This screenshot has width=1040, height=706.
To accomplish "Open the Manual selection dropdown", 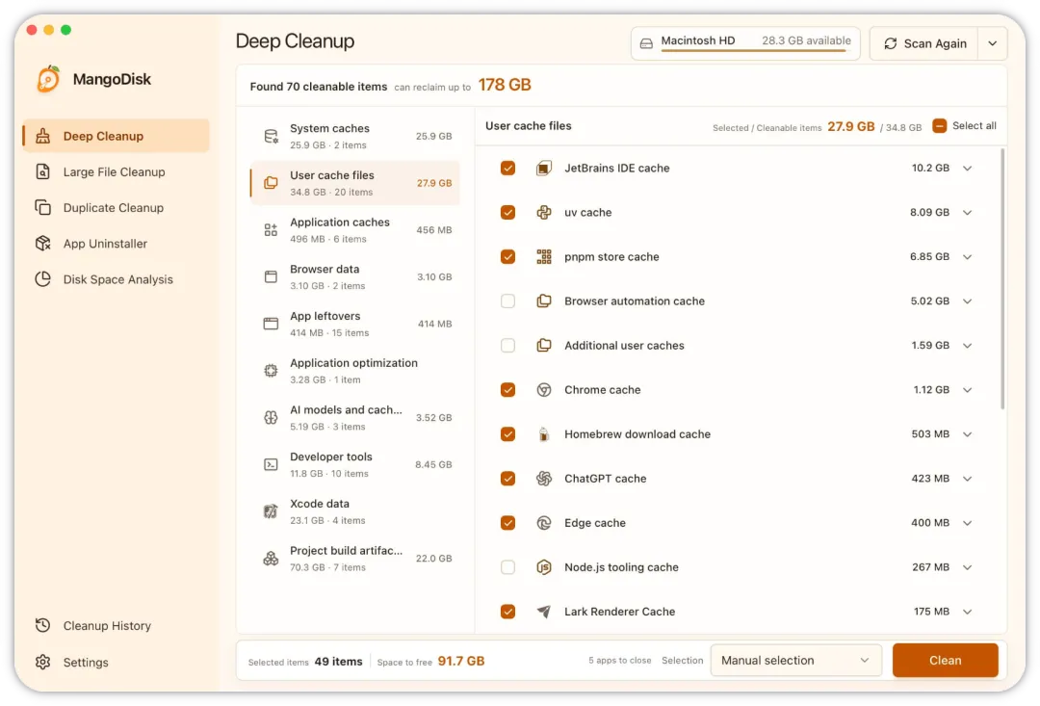I will click(796, 660).
